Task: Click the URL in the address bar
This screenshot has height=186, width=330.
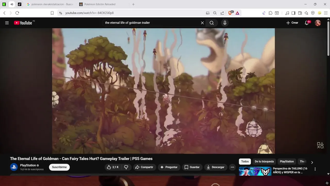Action: pos(89,13)
